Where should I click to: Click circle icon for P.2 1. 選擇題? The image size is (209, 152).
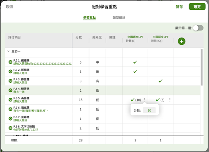11,62
